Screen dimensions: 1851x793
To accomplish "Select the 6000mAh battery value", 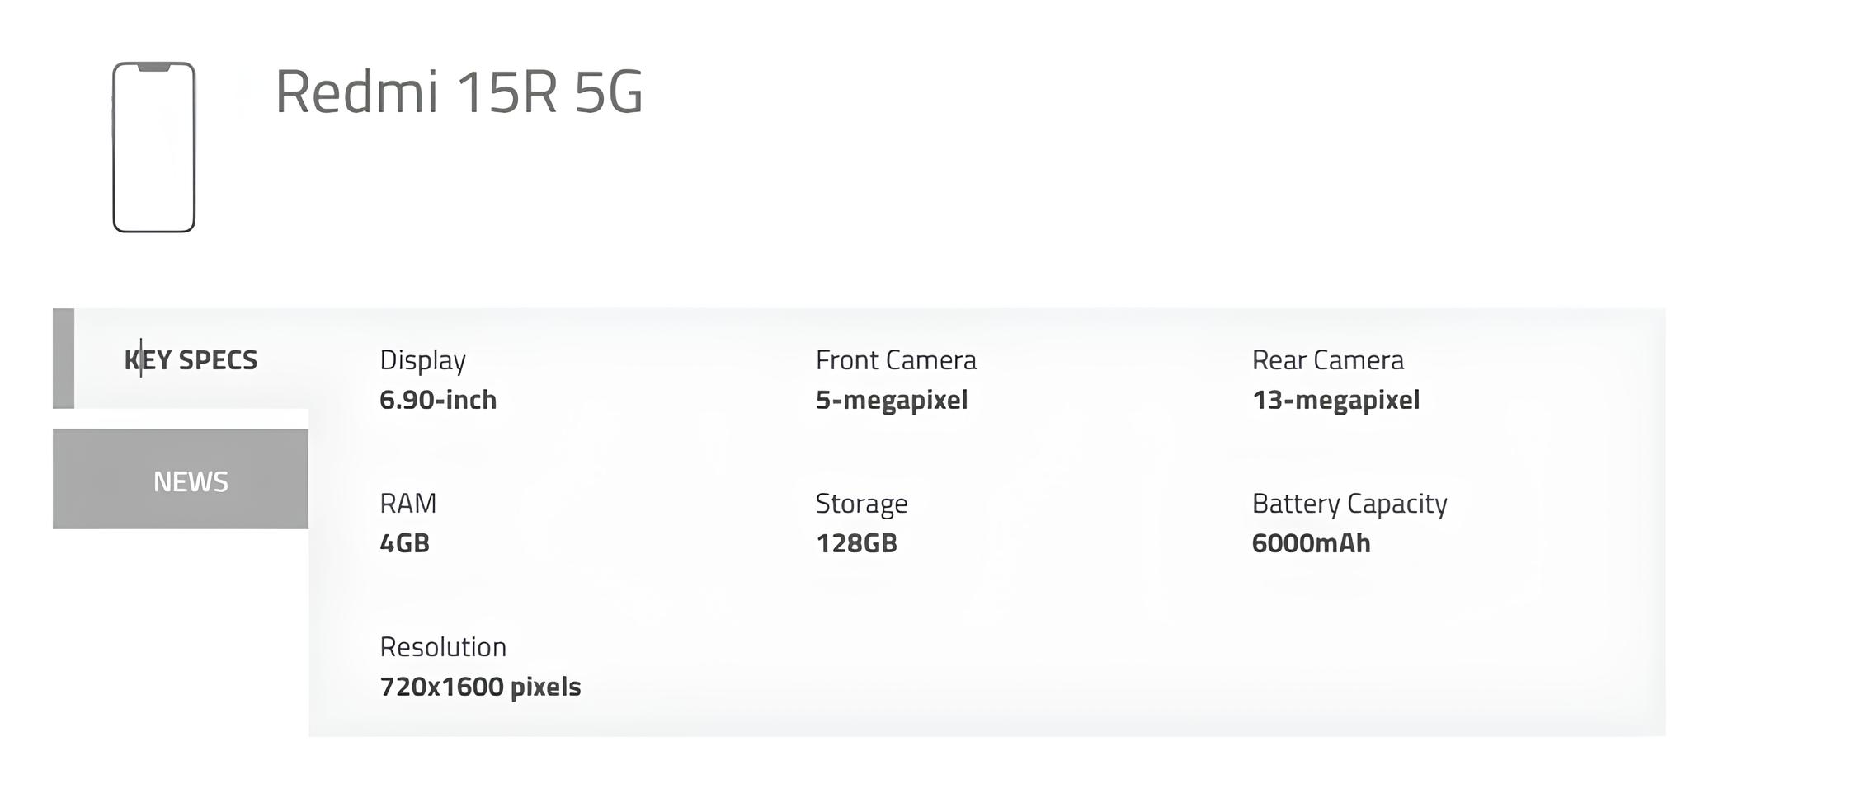I will click(1311, 542).
